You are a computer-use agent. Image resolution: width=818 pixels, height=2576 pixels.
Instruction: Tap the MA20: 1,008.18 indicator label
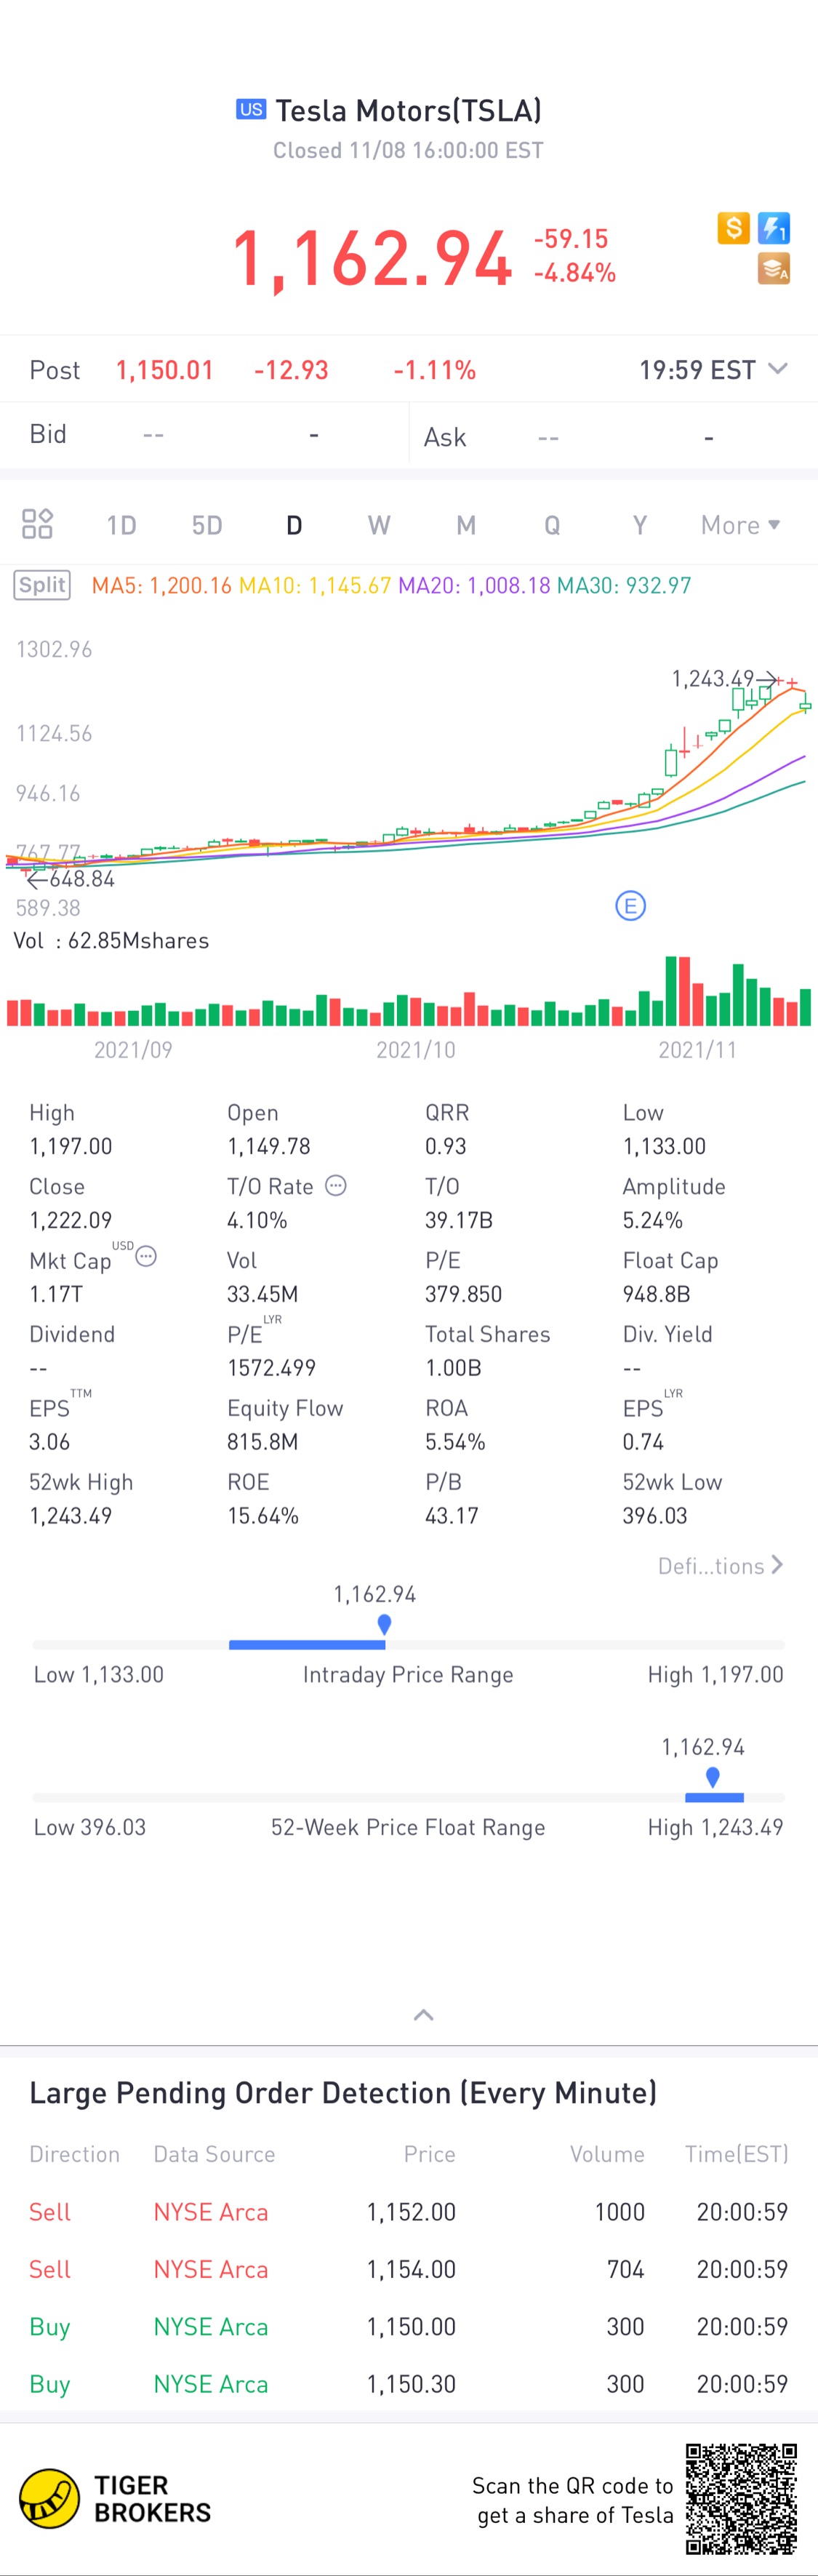pyautogui.click(x=474, y=586)
